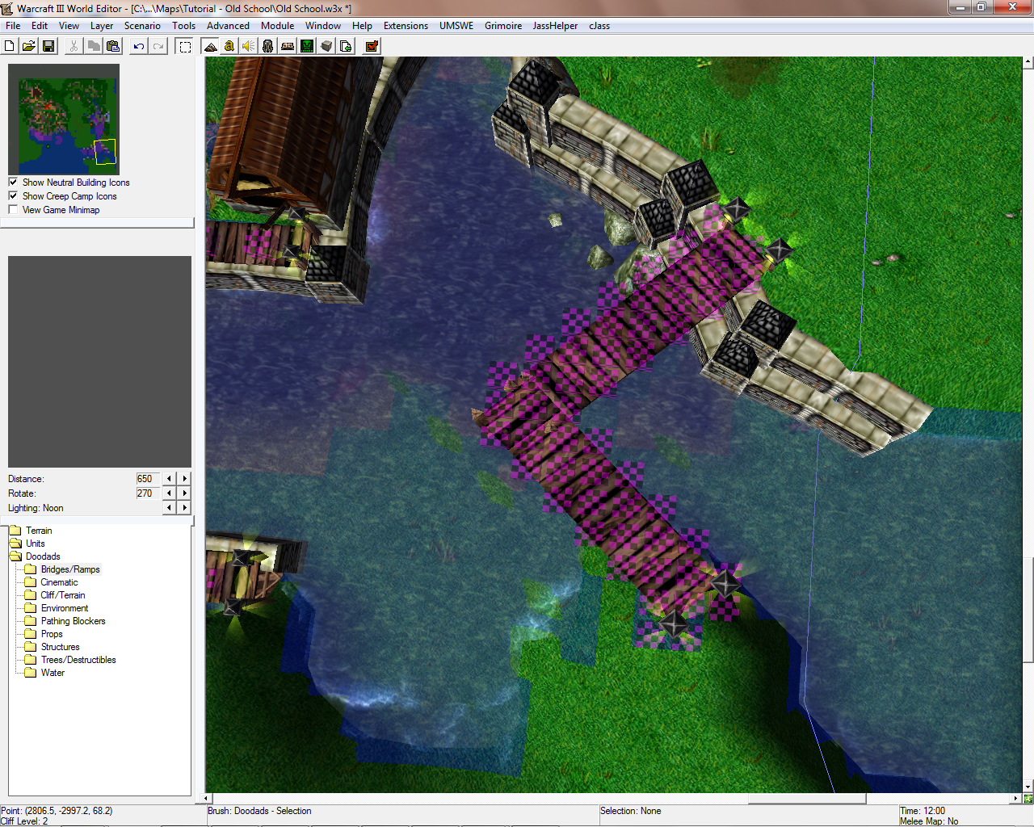1034x827 pixels.
Task: Open the Extensions menu
Action: (x=406, y=26)
